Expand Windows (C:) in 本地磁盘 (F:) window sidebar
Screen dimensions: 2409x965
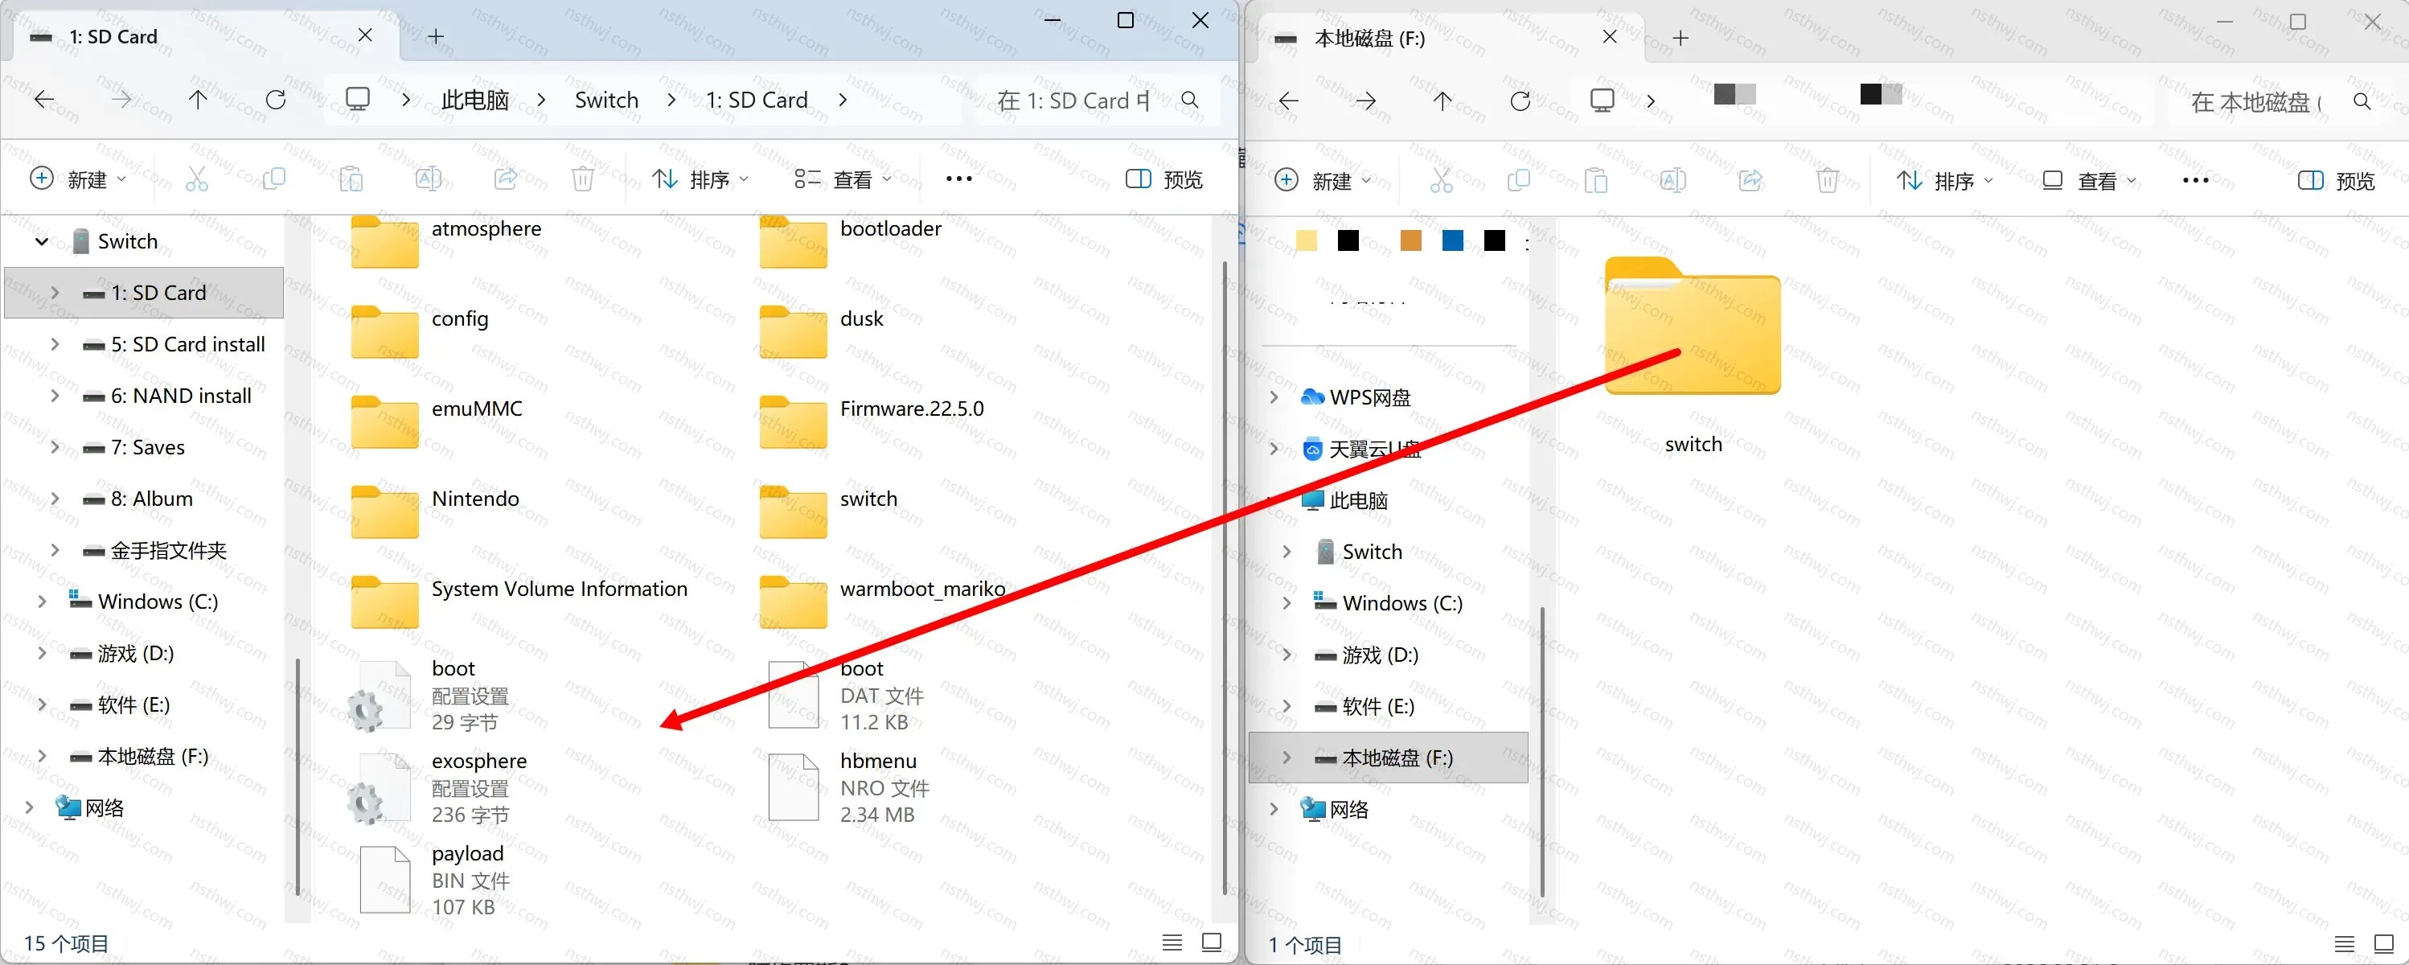tap(1287, 603)
